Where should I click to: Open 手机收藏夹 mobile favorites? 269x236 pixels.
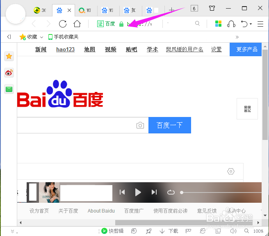[x=63, y=37]
